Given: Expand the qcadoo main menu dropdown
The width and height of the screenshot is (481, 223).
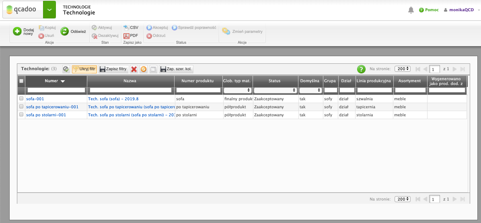Looking at the screenshot, I should click(49, 10).
